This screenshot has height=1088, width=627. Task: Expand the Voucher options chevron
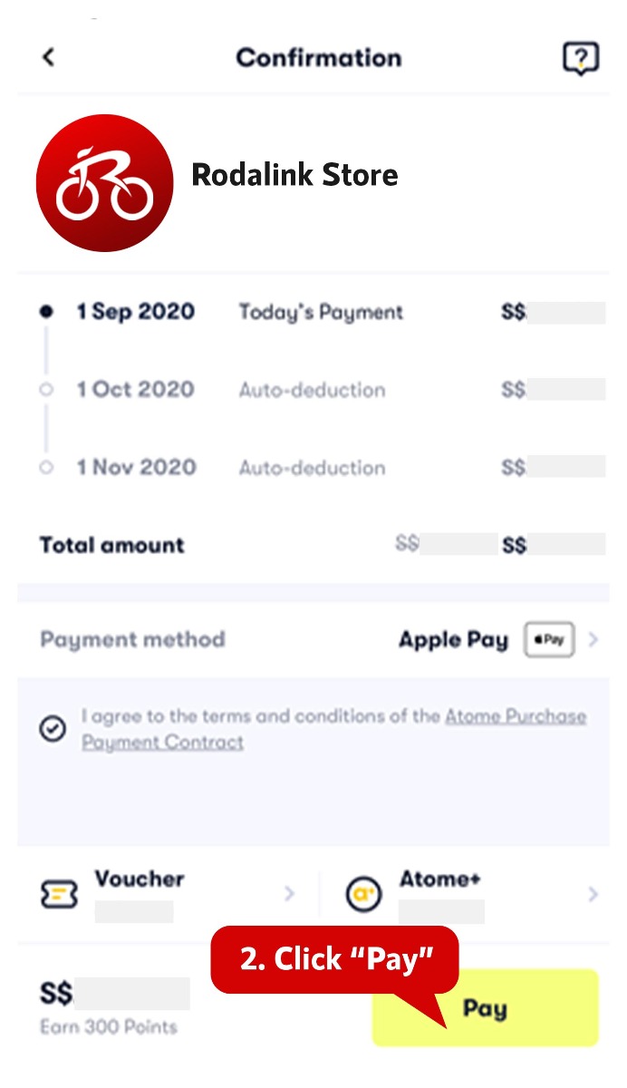(290, 895)
